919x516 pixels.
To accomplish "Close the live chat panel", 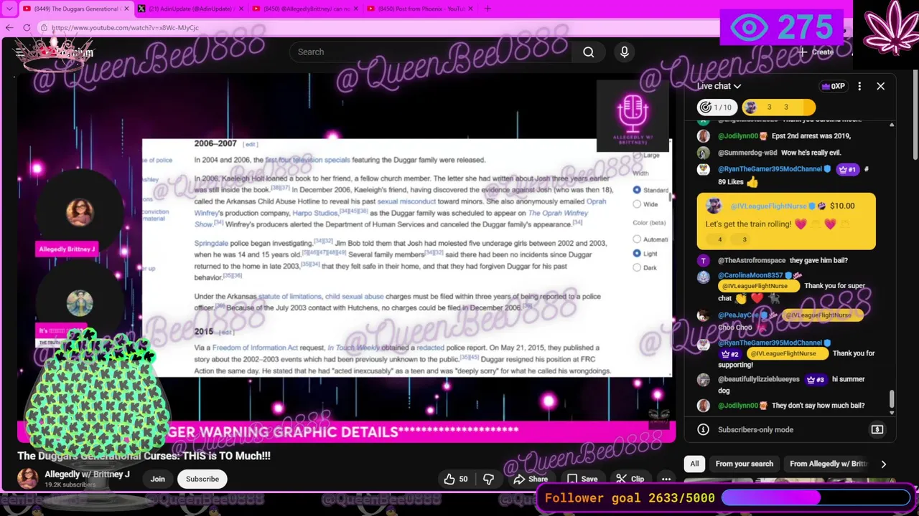I will pos(880,86).
